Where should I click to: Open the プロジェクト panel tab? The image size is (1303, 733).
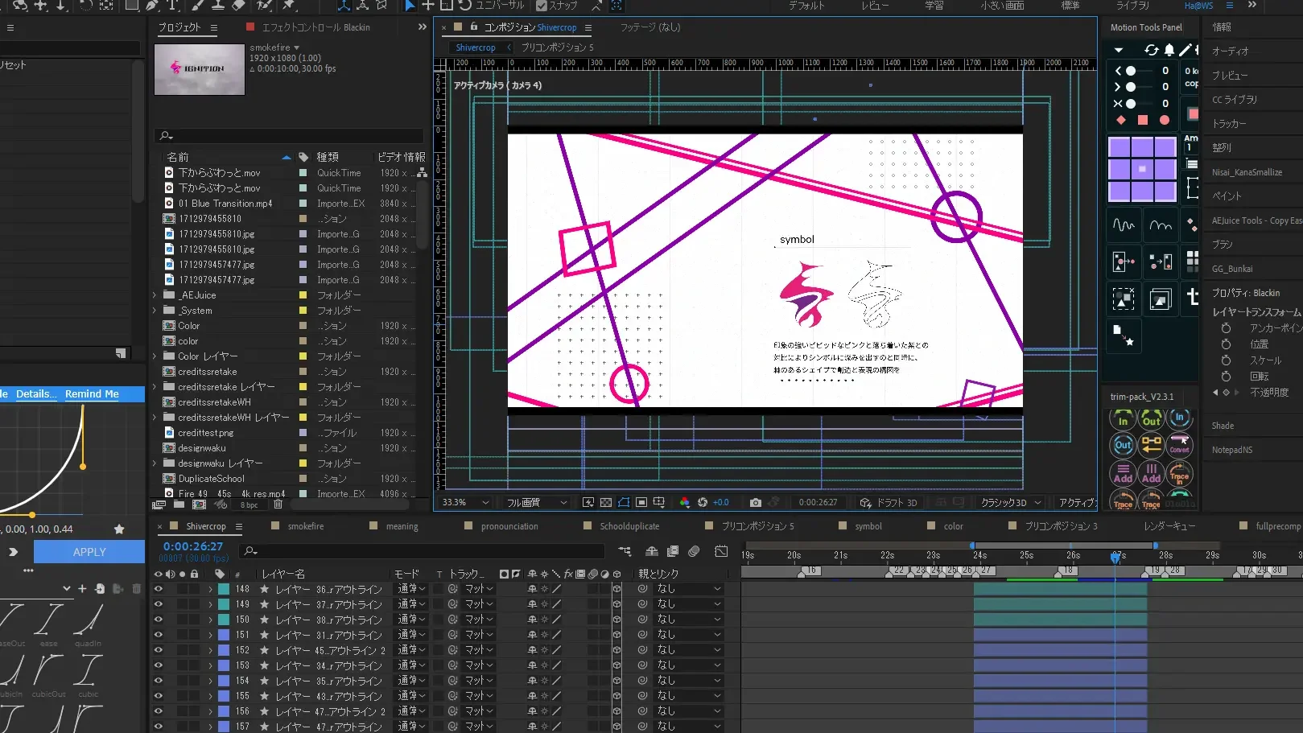[179, 27]
